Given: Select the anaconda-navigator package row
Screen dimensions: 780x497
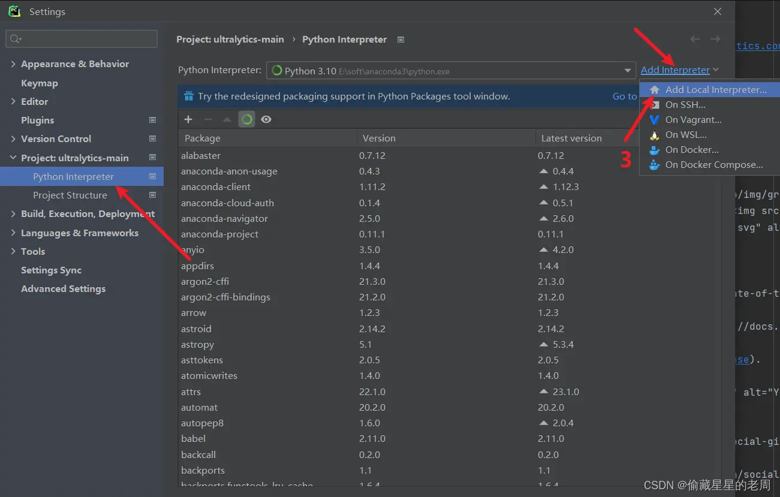Looking at the screenshot, I should (x=450, y=218).
